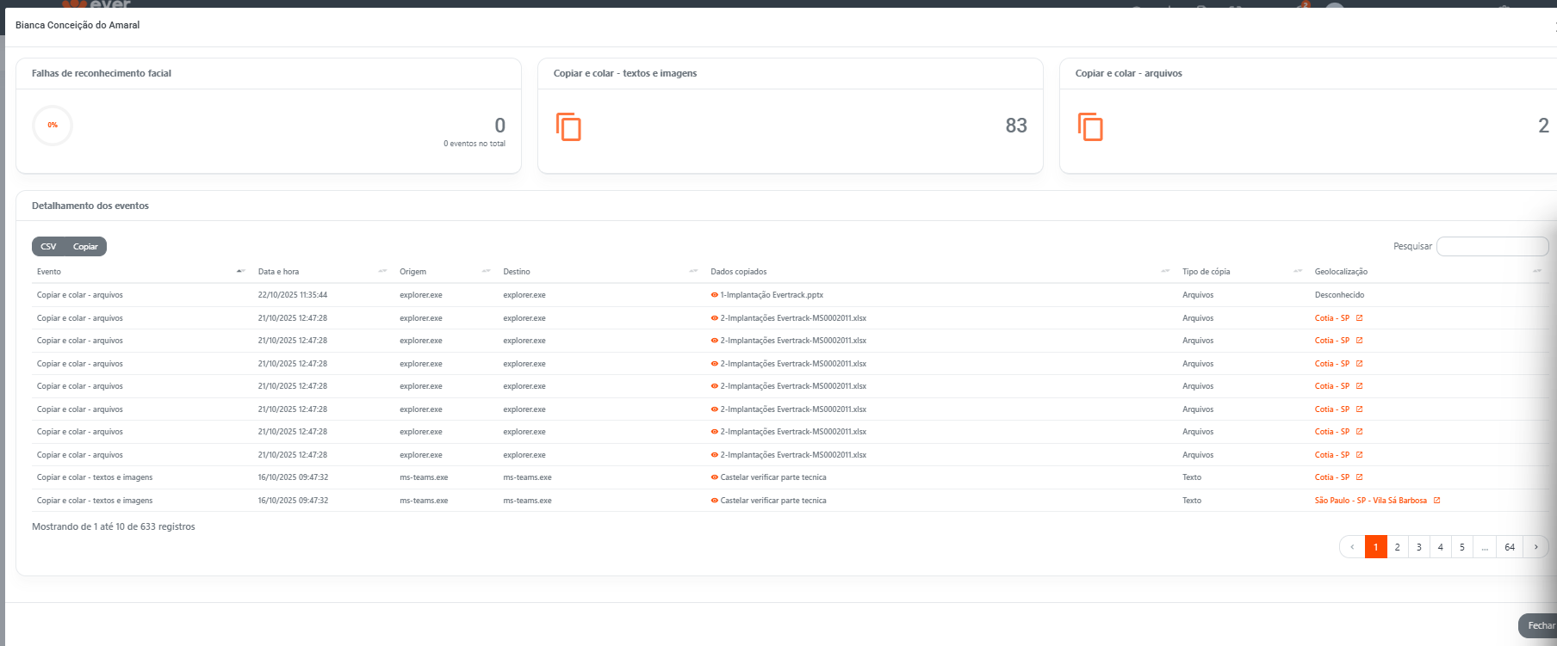Open external link icon next to São Paulo location
Viewport: 1557px width, 646px height.
[x=1436, y=501]
